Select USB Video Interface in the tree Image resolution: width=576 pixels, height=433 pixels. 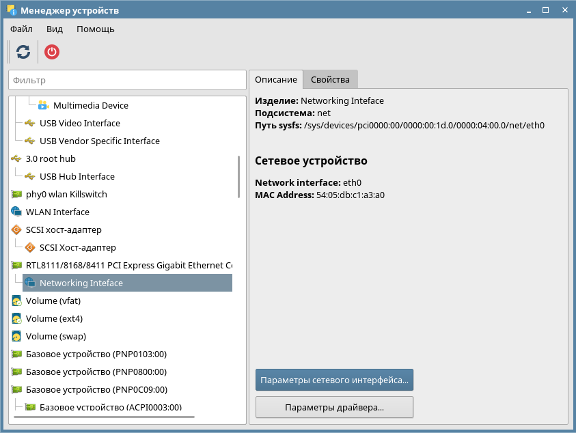coord(79,123)
